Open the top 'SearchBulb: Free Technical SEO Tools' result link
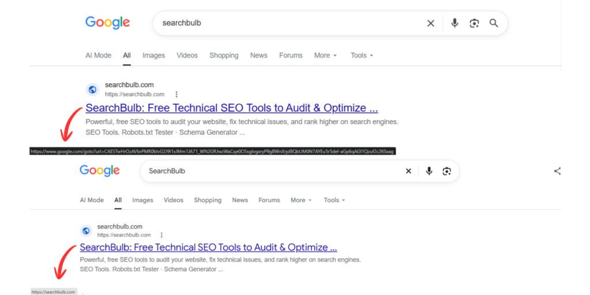Screen dimensions: 590x295 click(x=232, y=108)
